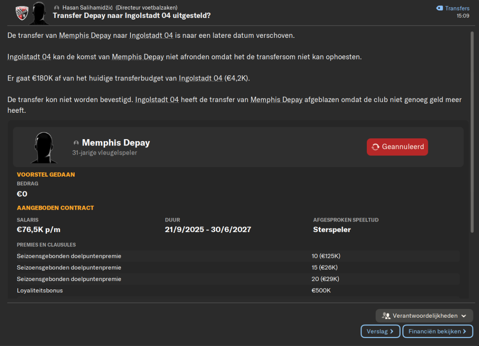Click the 'VOORSTEL GEDAAN' section heading
This screenshot has height=346, width=479.
[x=46, y=175]
